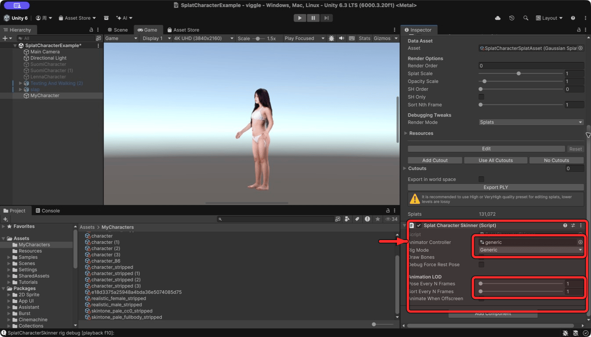Toggle Export in world space checkbox
The image size is (591, 337).
481,179
